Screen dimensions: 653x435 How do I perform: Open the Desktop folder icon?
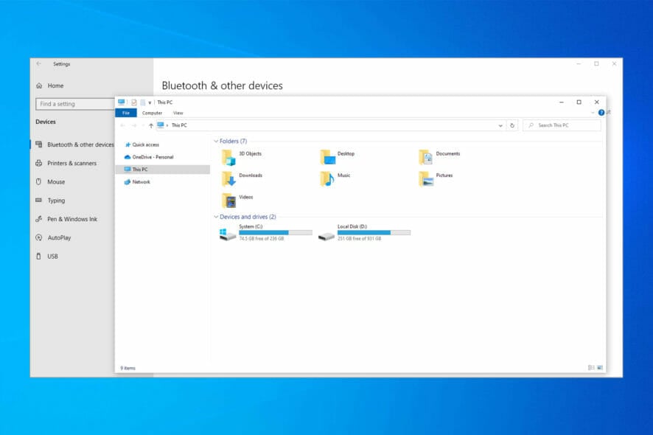(328, 158)
